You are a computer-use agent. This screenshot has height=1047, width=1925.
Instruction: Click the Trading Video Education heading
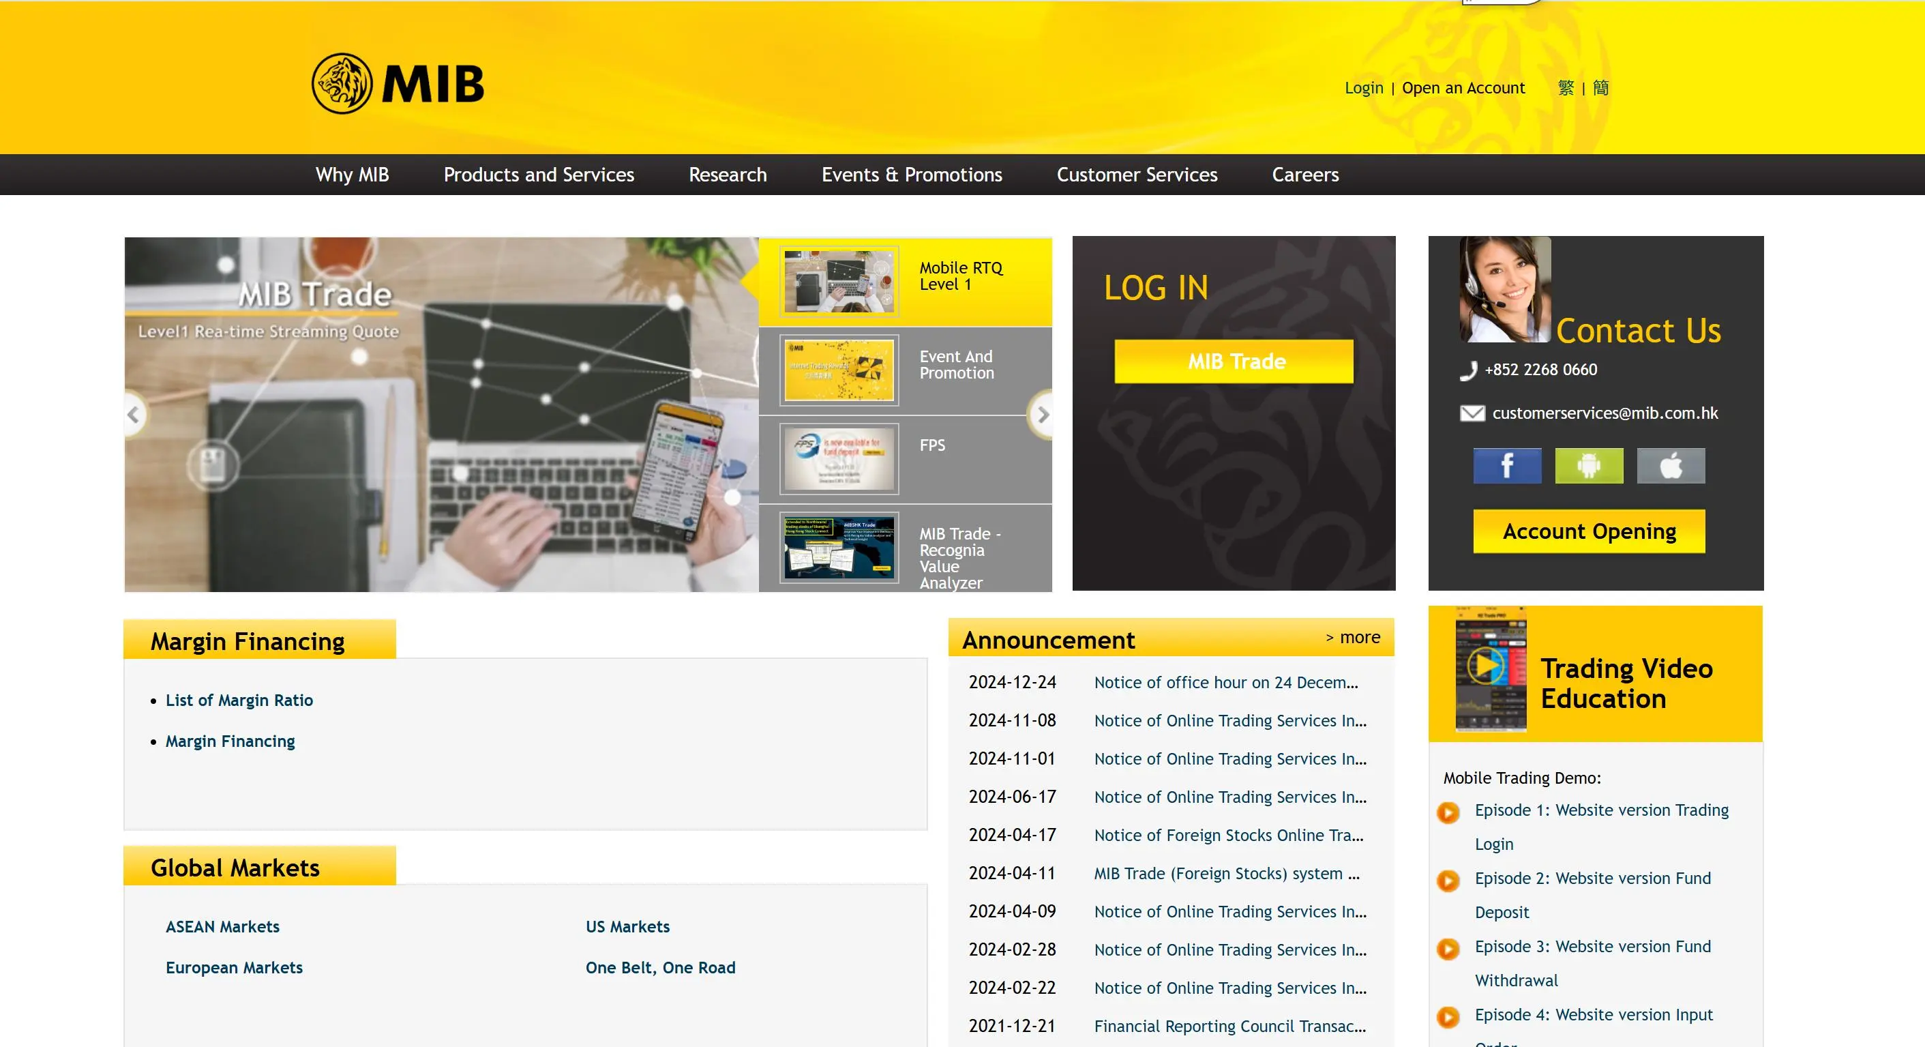pos(1626,684)
